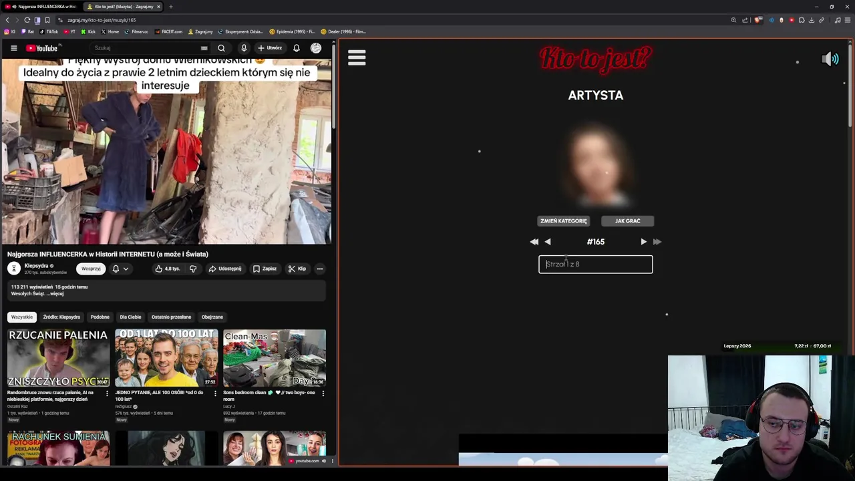Open the three-dot more actions menu under video
The width and height of the screenshot is (855, 481).
[319, 269]
